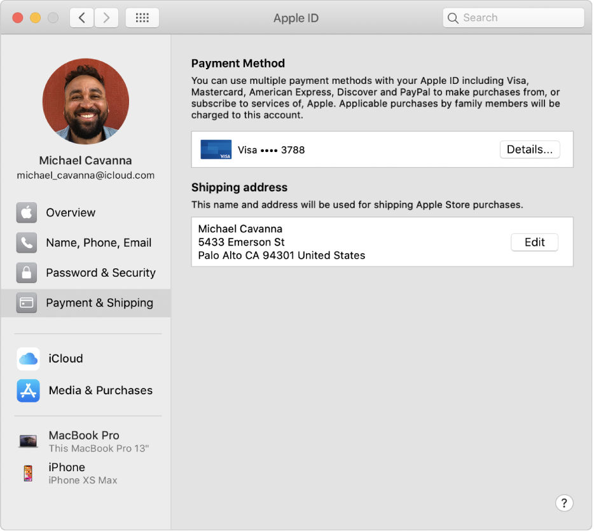Image resolution: width=594 pixels, height=531 pixels.
Task: Click the Visa •••• 3788 text
Action: (x=271, y=150)
